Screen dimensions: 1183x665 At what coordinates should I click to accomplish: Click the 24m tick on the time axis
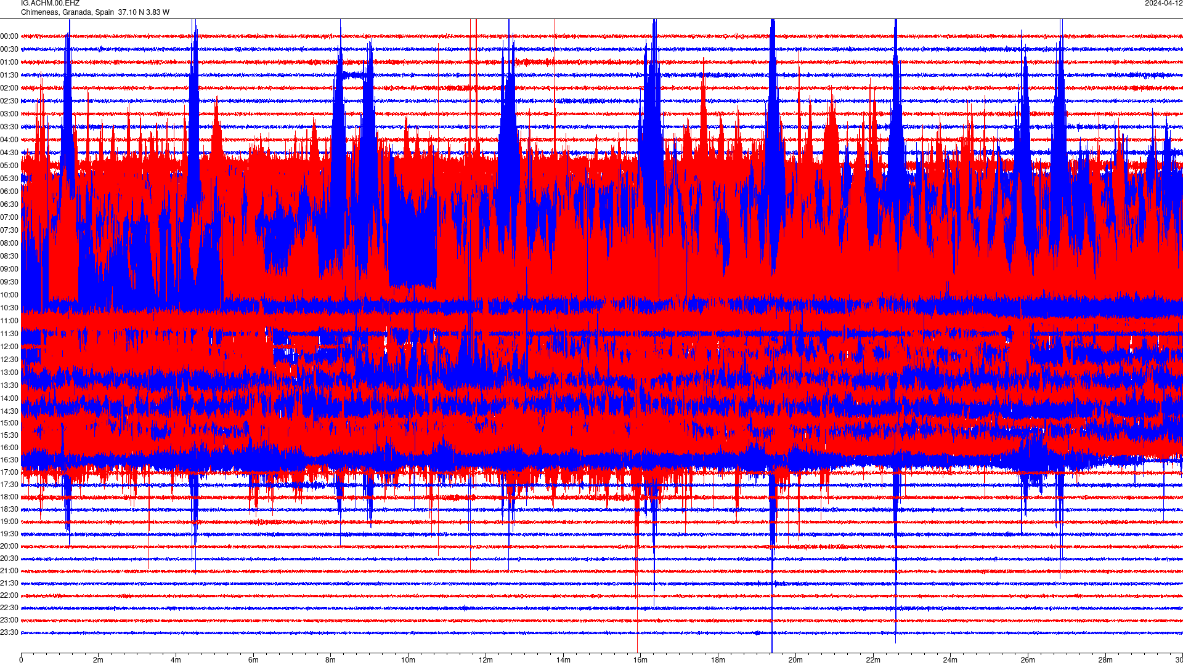pyautogui.click(x=950, y=660)
